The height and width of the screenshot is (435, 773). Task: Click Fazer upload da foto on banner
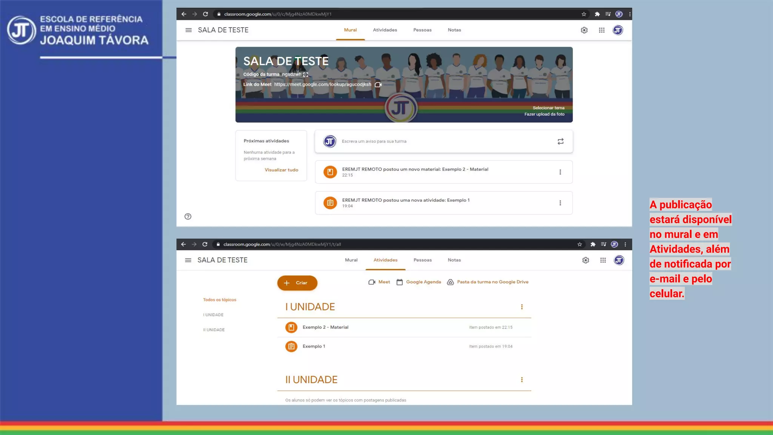pos(544,114)
